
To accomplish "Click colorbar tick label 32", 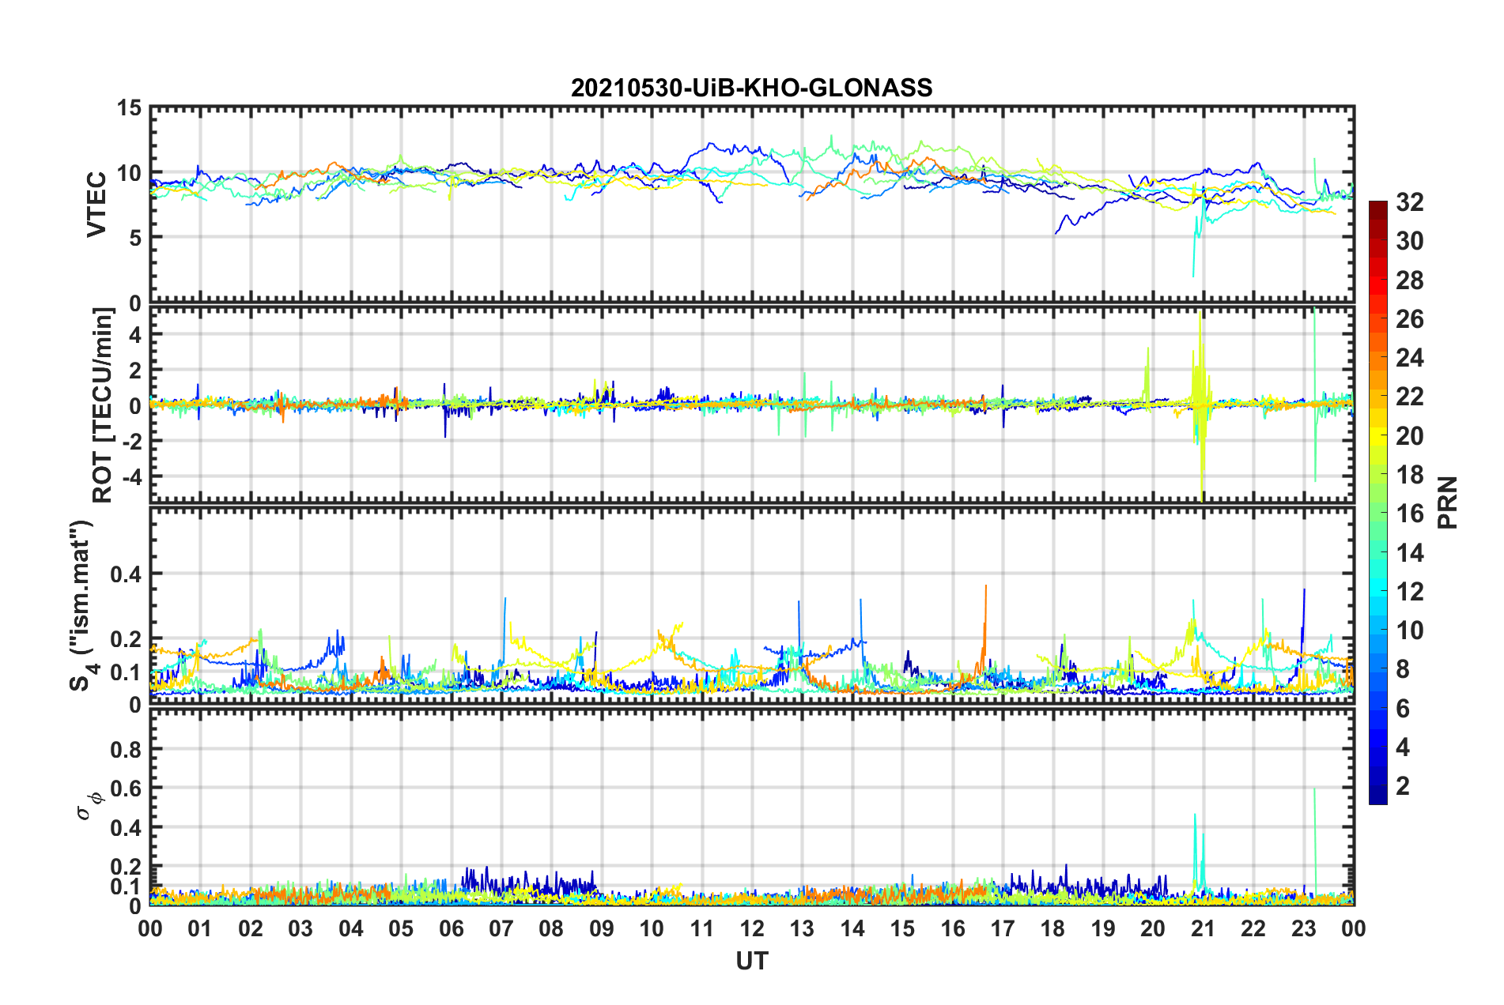I will 1409,202.
